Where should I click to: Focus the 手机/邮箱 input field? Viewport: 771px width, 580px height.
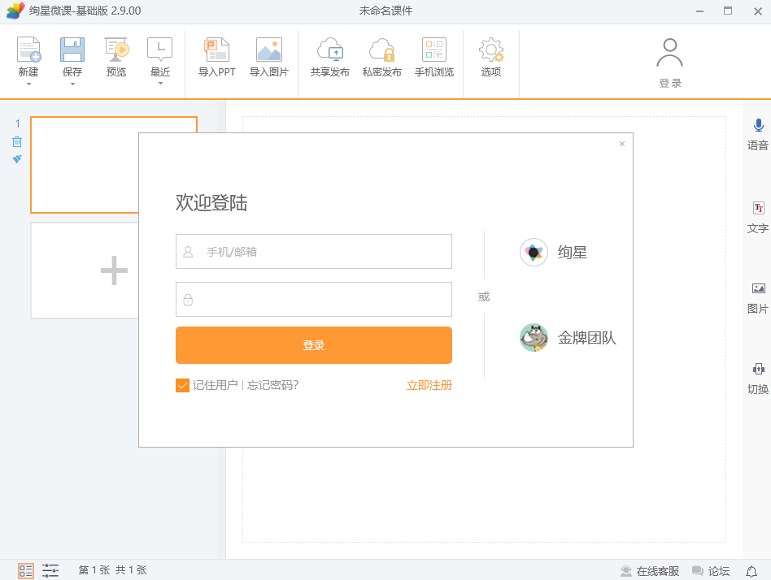click(314, 252)
